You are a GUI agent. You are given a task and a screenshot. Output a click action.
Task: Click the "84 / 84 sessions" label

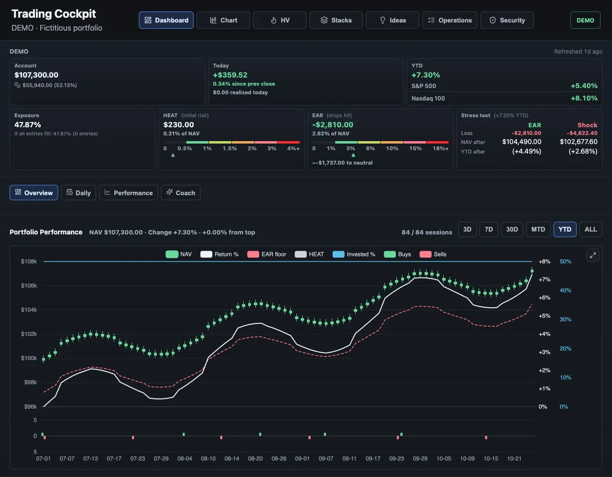pos(427,232)
